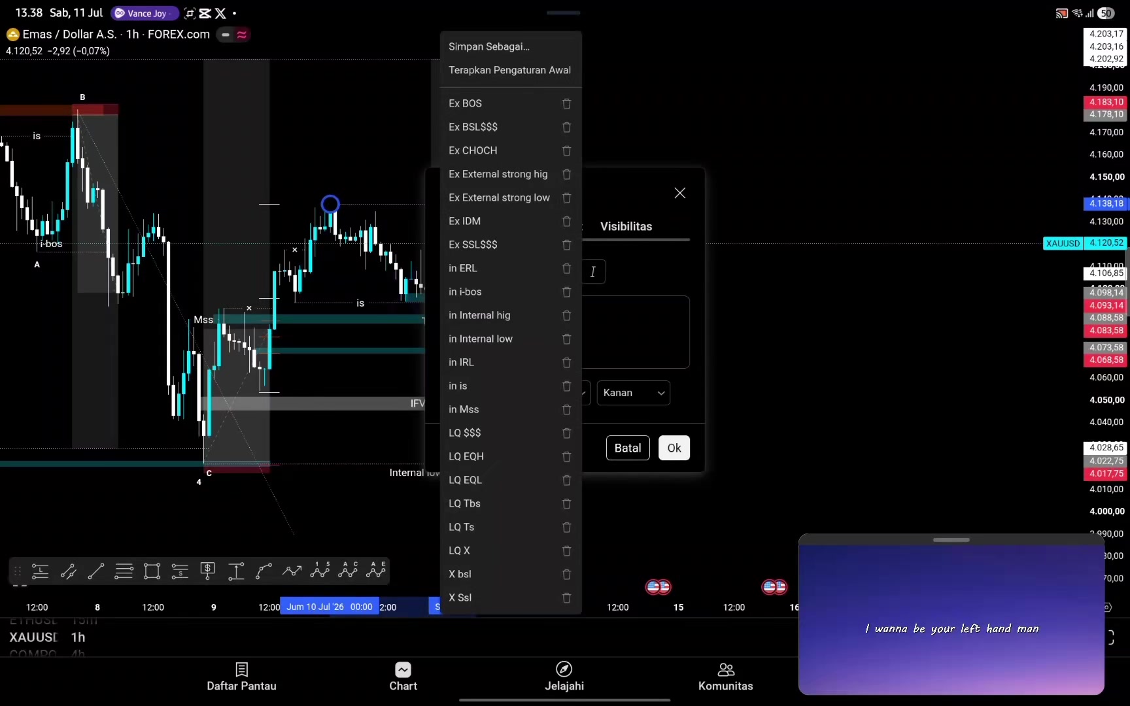Open the Daftar Pantau tab

(x=241, y=677)
